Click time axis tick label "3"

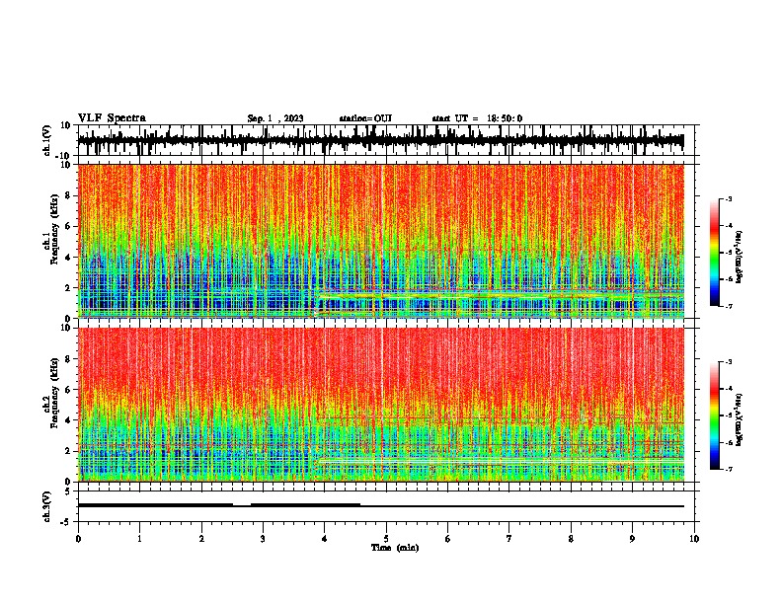263,539
